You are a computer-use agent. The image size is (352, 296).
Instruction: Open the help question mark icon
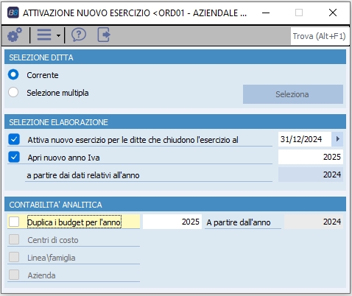coord(79,35)
